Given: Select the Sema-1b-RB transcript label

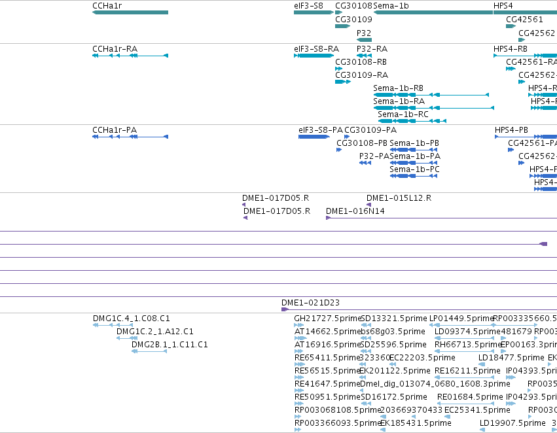Looking at the screenshot, I should (398, 88).
